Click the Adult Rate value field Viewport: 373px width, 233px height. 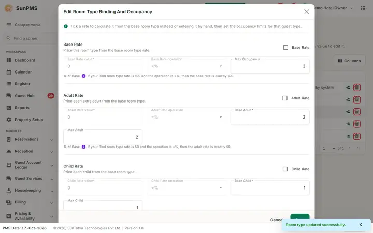103,117
